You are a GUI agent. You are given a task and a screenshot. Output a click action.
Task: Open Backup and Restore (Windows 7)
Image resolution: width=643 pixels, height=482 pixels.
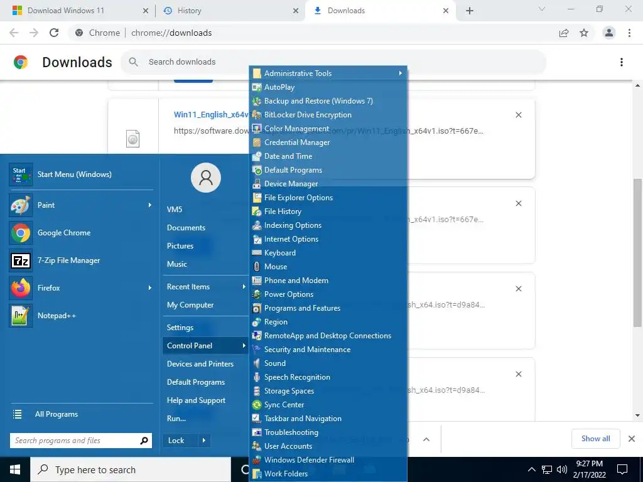click(318, 101)
